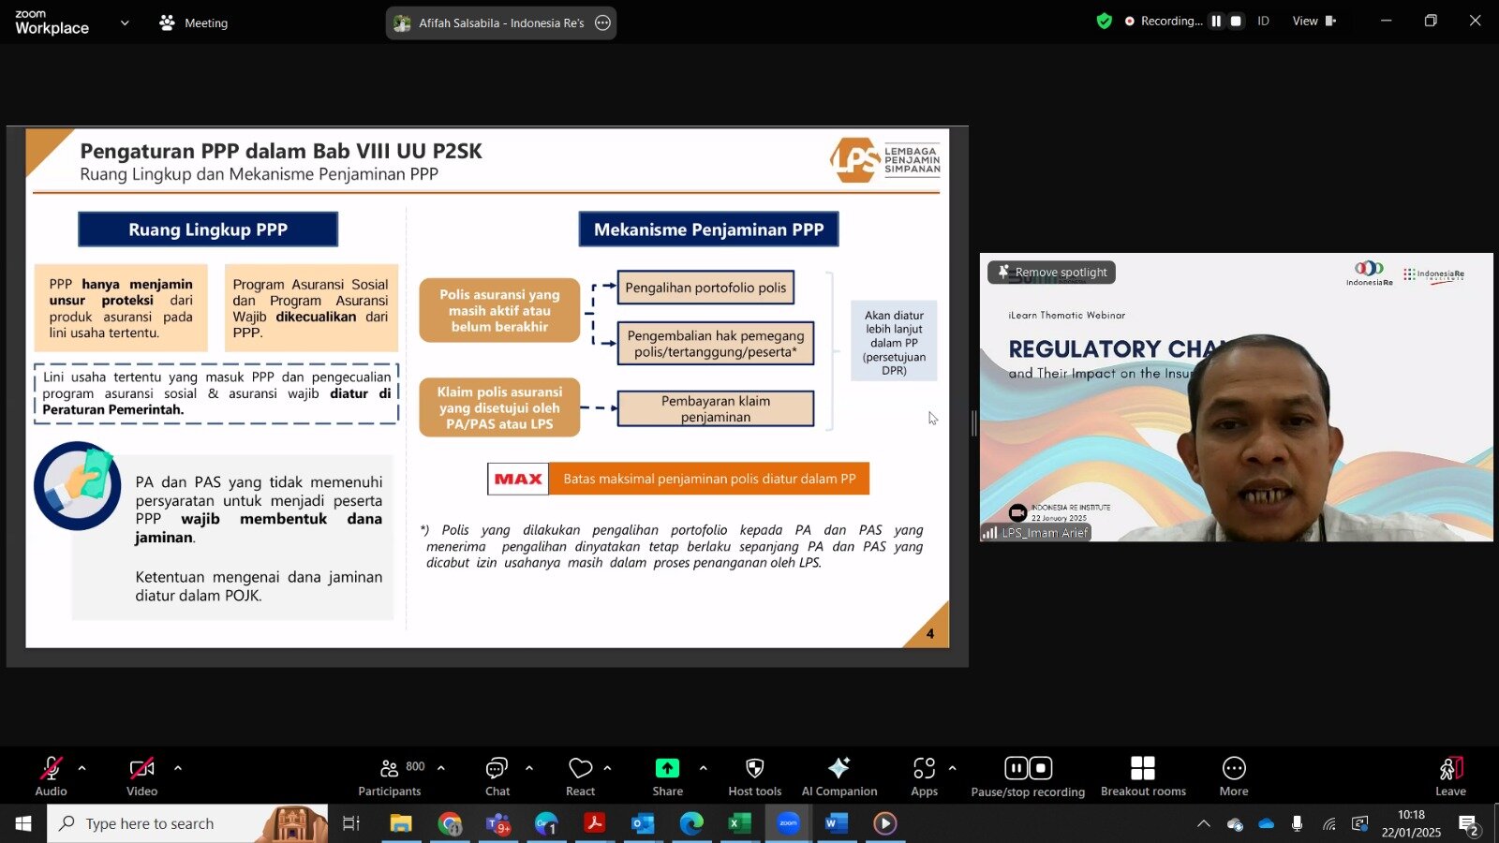Stop recording from the bottom toolbar

[x=1041, y=768]
